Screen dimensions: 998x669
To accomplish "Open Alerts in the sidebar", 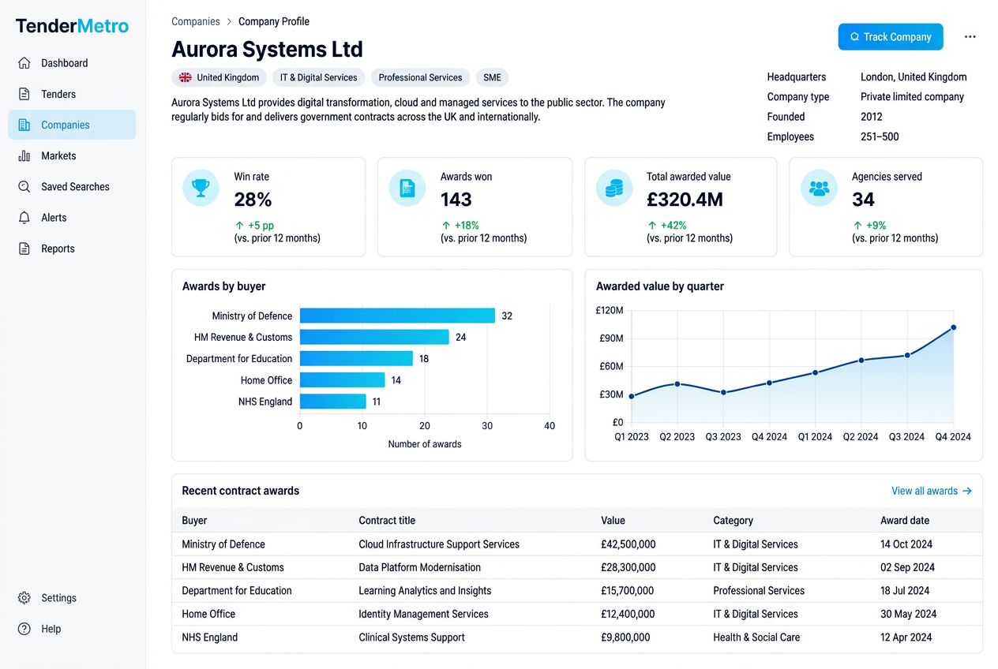I will tap(72, 218).
